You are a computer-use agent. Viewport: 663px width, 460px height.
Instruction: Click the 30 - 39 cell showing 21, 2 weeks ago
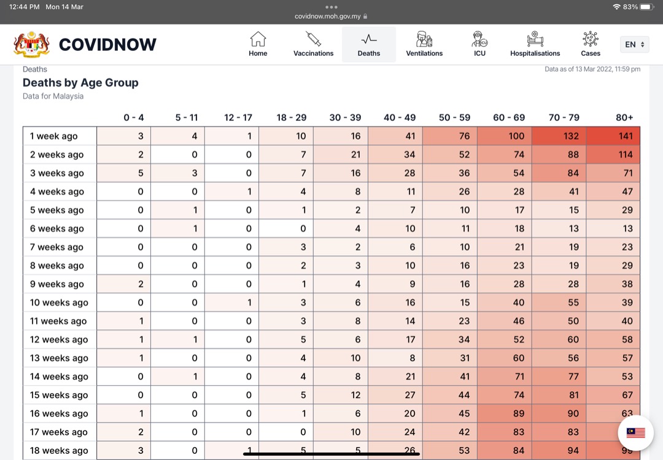(x=341, y=155)
